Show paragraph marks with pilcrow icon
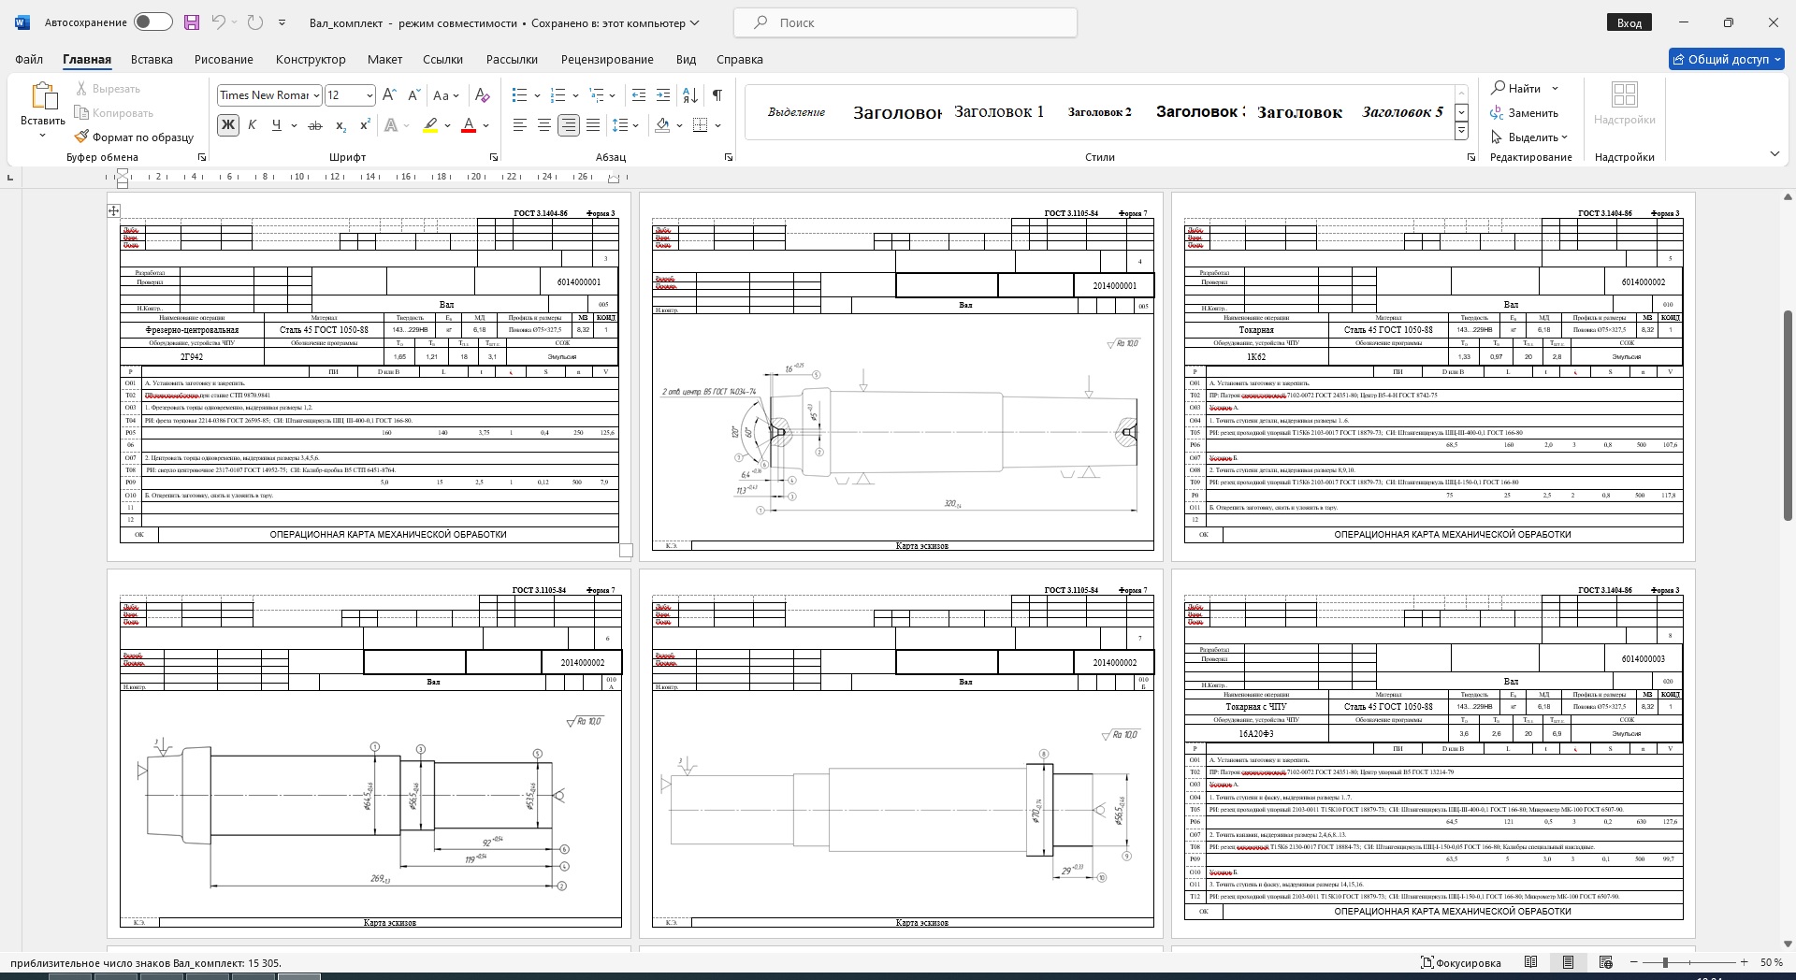This screenshot has height=980, width=1796. click(x=717, y=95)
